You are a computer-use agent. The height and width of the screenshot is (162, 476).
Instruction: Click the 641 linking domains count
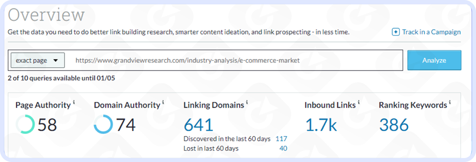[199, 125]
